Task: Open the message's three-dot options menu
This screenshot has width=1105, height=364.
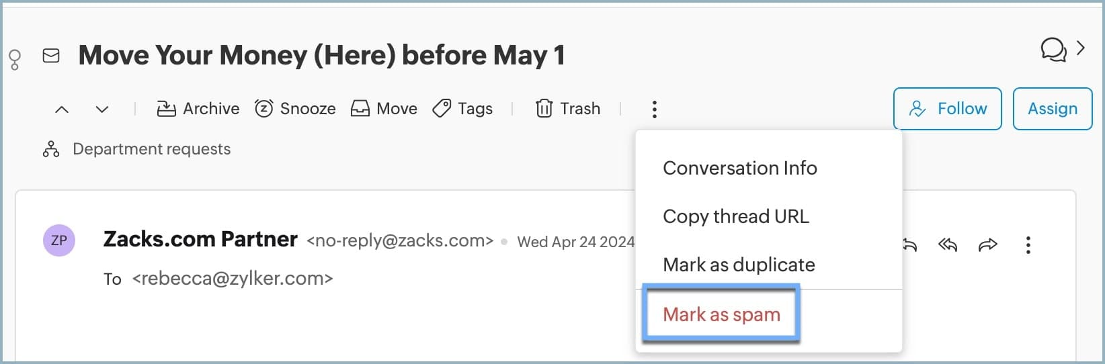Action: click(1028, 245)
